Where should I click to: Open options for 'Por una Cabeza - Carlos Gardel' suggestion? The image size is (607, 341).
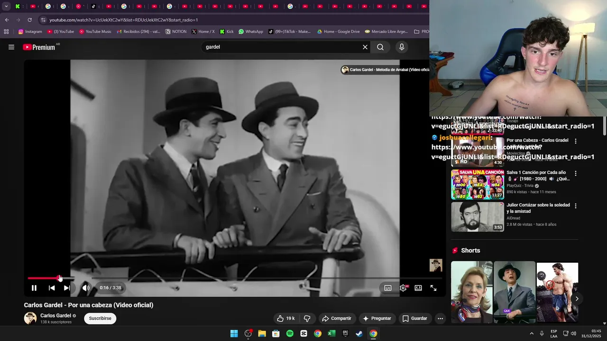pos(576,141)
